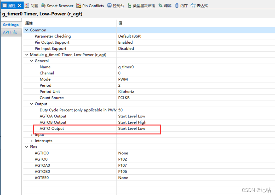Click the 调试 bug icon
The height and width of the screenshot is (195, 275).
161,5
